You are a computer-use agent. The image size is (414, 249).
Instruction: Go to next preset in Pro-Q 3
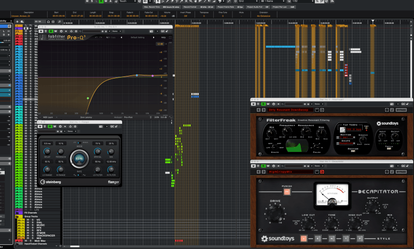(x=153, y=37)
